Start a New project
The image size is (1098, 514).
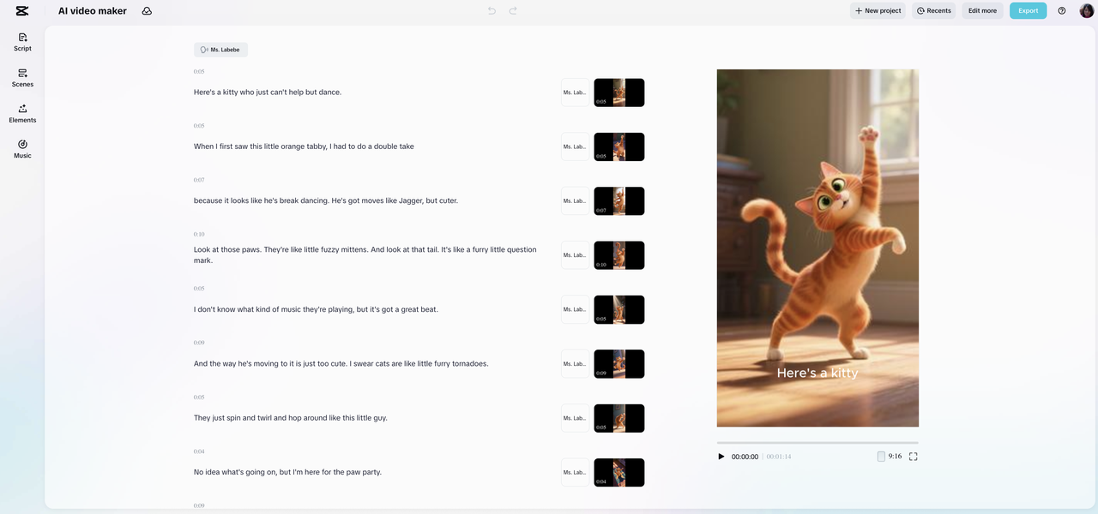point(877,10)
